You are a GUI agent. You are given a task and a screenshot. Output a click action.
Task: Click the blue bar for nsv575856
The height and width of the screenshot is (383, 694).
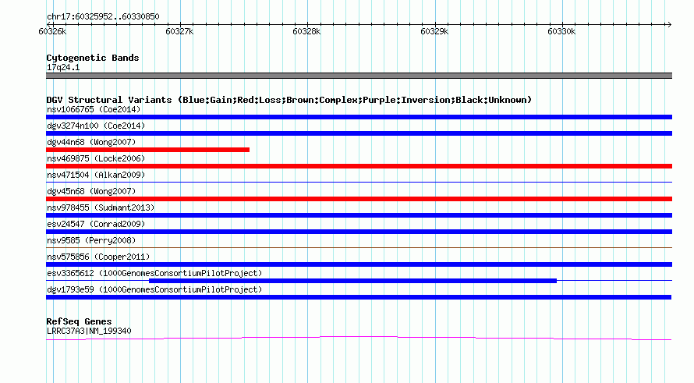359,264
